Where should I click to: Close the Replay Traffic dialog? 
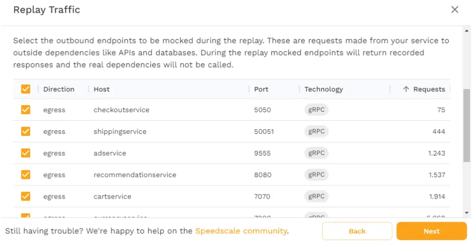(x=455, y=10)
